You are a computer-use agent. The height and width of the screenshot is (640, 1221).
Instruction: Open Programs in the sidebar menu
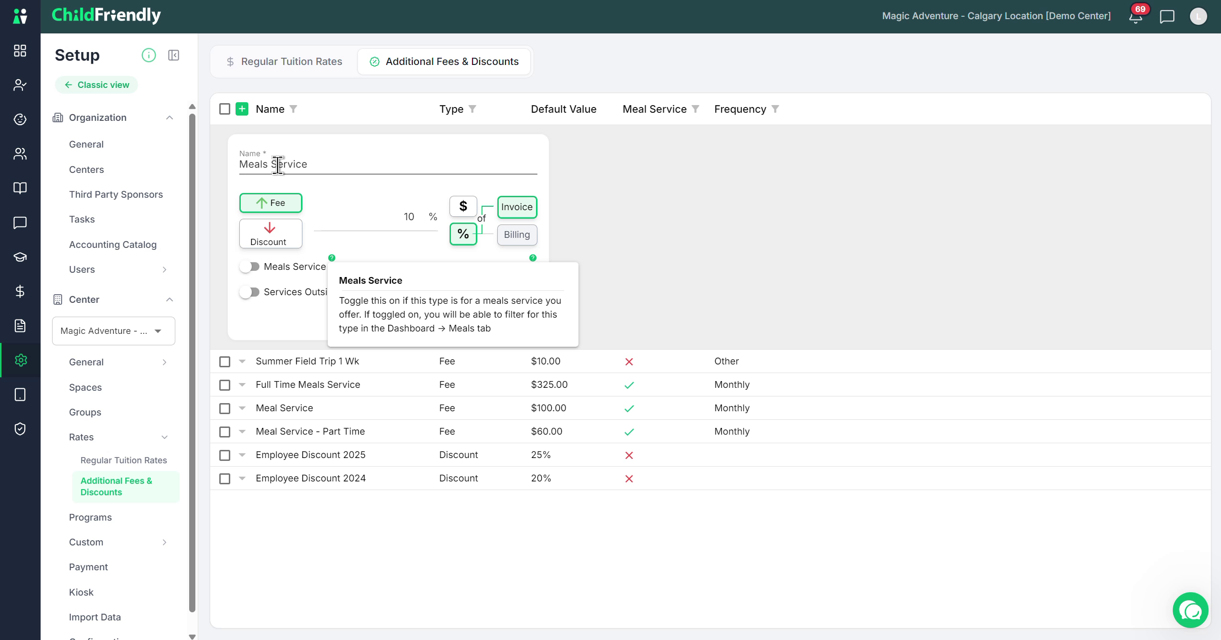pyautogui.click(x=90, y=517)
